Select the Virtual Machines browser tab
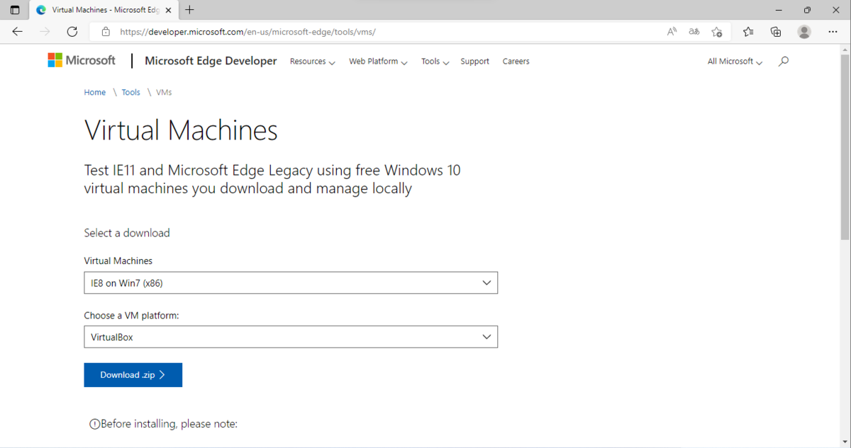 (105, 10)
